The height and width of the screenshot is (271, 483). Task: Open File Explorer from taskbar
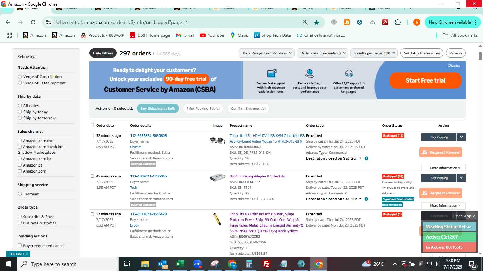[x=145, y=264]
